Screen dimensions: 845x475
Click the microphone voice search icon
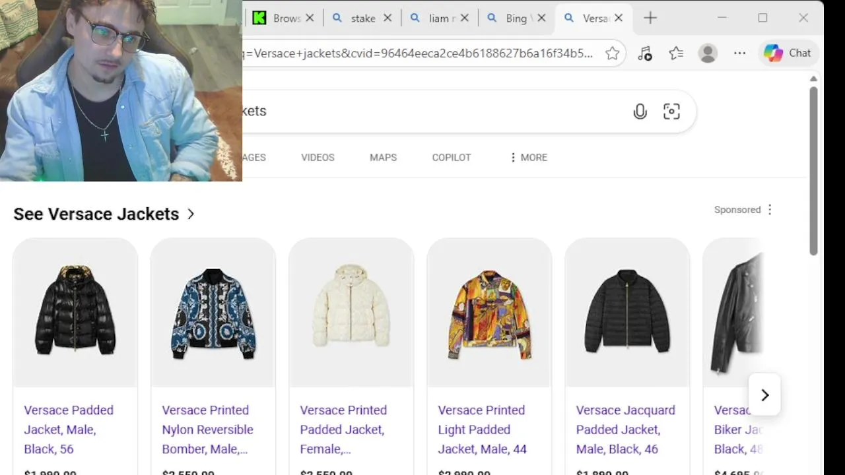[640, 111]
